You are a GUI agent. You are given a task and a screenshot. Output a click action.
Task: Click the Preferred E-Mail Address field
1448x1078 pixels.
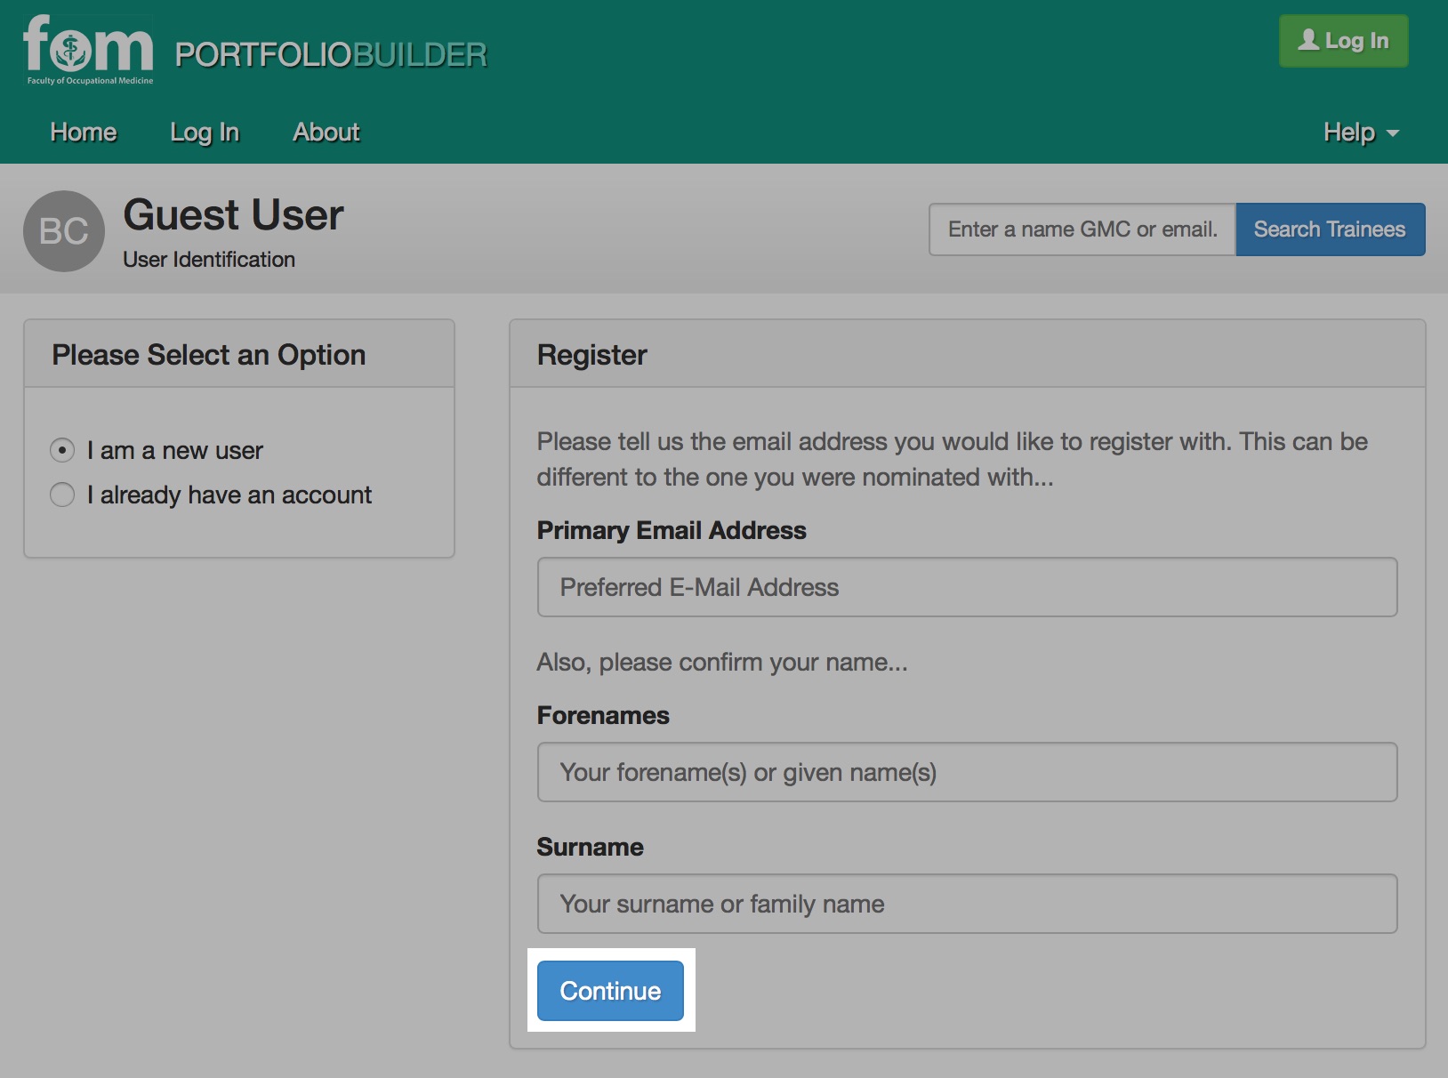coord(967,587)
